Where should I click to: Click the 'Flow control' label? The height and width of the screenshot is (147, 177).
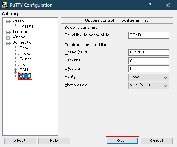(76, 85)
